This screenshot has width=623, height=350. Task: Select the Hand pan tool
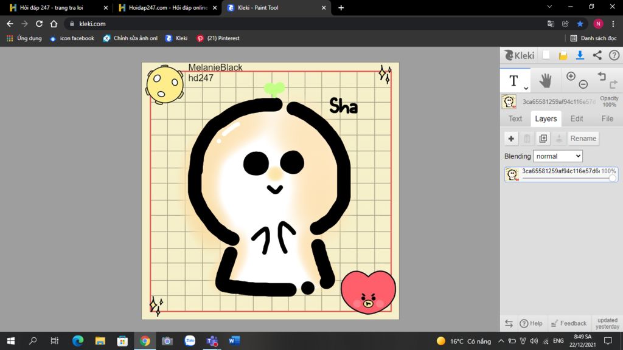[x=546, y=81]
